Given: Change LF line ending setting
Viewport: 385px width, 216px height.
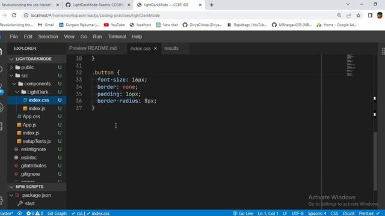Looking at the screenshot, I should [x=285, y=214].
